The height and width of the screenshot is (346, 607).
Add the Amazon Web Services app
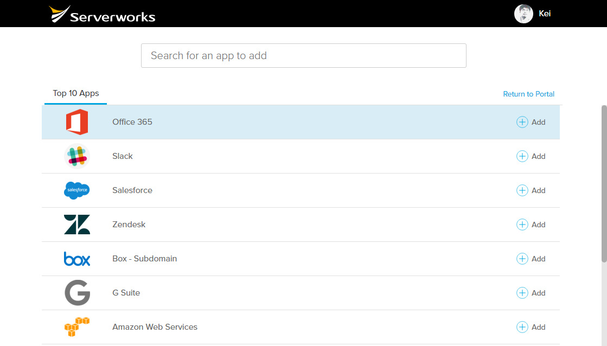click(531, 327)
